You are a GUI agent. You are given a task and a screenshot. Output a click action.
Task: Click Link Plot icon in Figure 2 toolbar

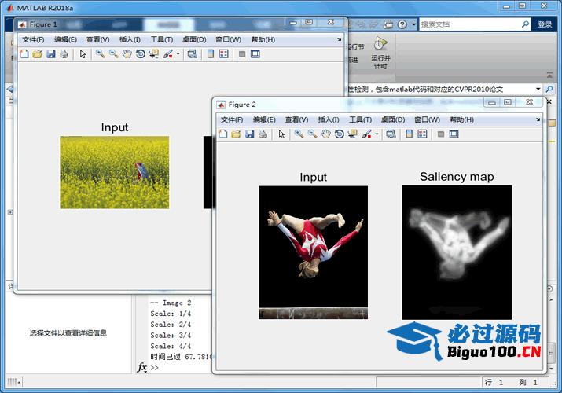click(x=391, y=134)
